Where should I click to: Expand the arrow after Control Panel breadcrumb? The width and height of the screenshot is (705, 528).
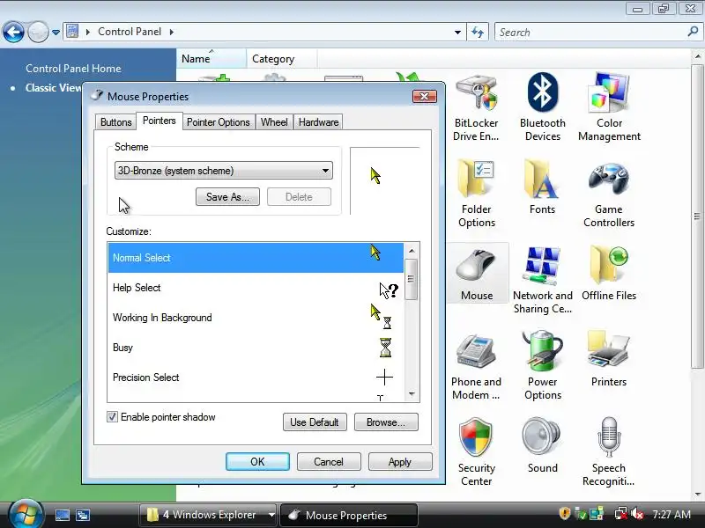172,32
